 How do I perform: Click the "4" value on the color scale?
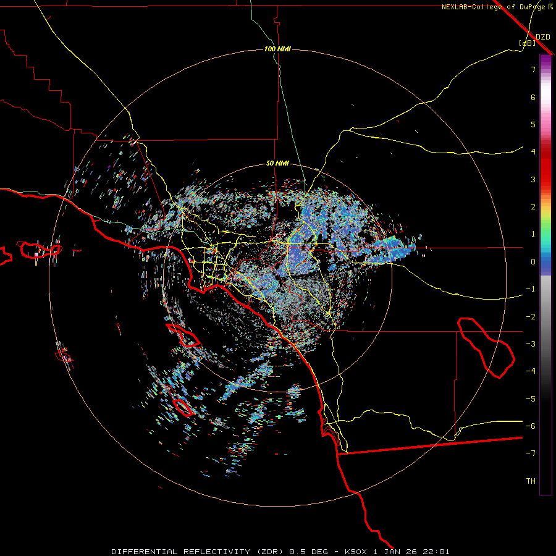(x=533, y=152)
